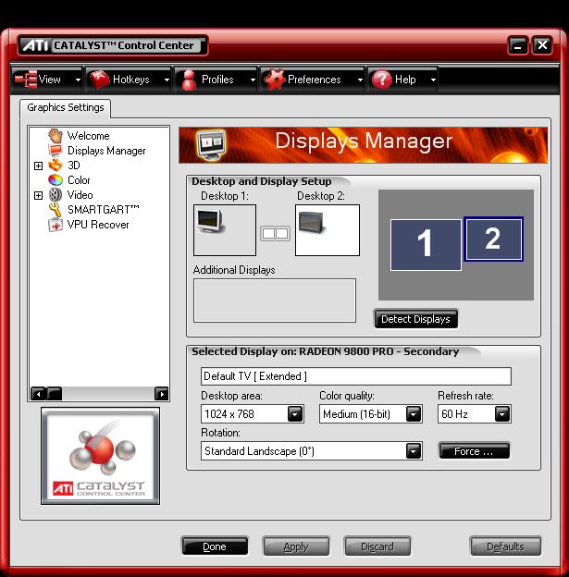This screenshot has height=577, width=569.
Task: Click the Force button
Action: point(474,451)
